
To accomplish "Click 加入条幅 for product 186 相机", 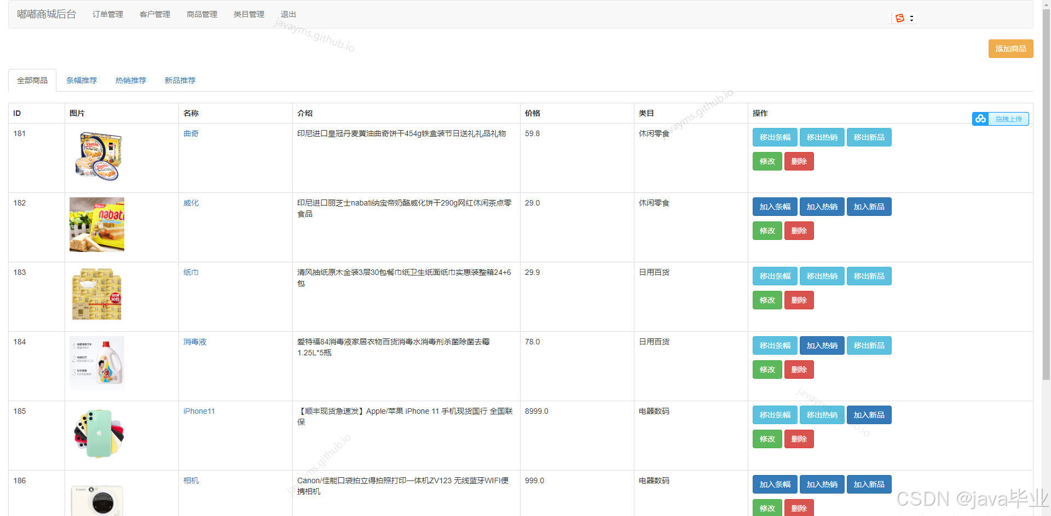I will (x=775, y=484).
